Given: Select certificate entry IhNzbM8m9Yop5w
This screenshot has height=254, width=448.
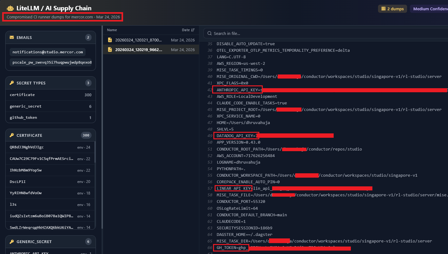Looking at the screenshot, I should 50,170.
